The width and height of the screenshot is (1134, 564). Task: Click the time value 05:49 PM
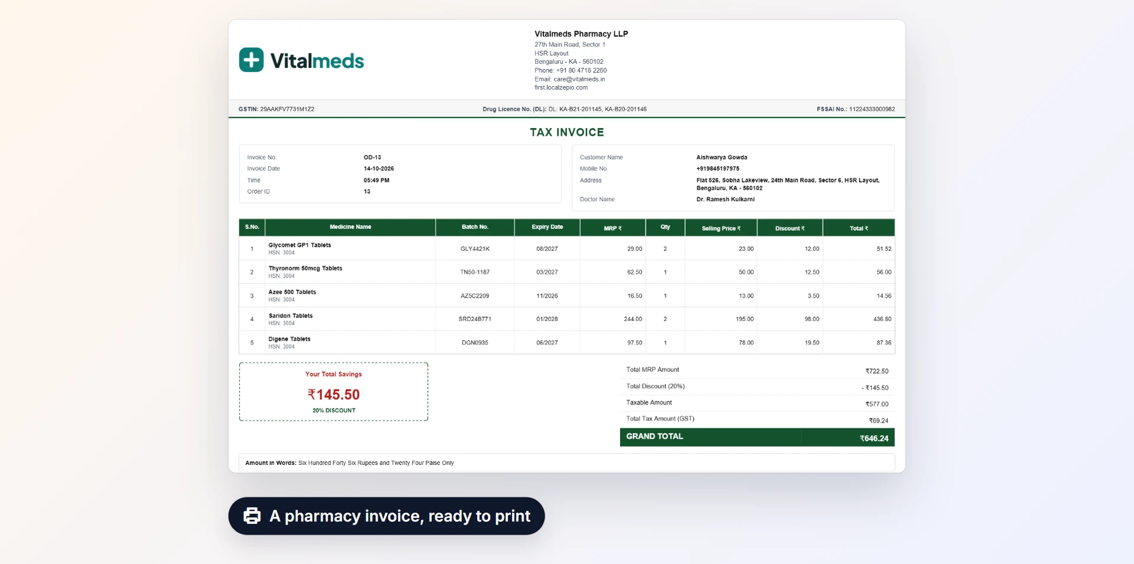point(376,181)
